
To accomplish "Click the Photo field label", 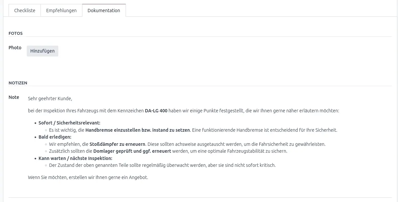I will point(15,48).
